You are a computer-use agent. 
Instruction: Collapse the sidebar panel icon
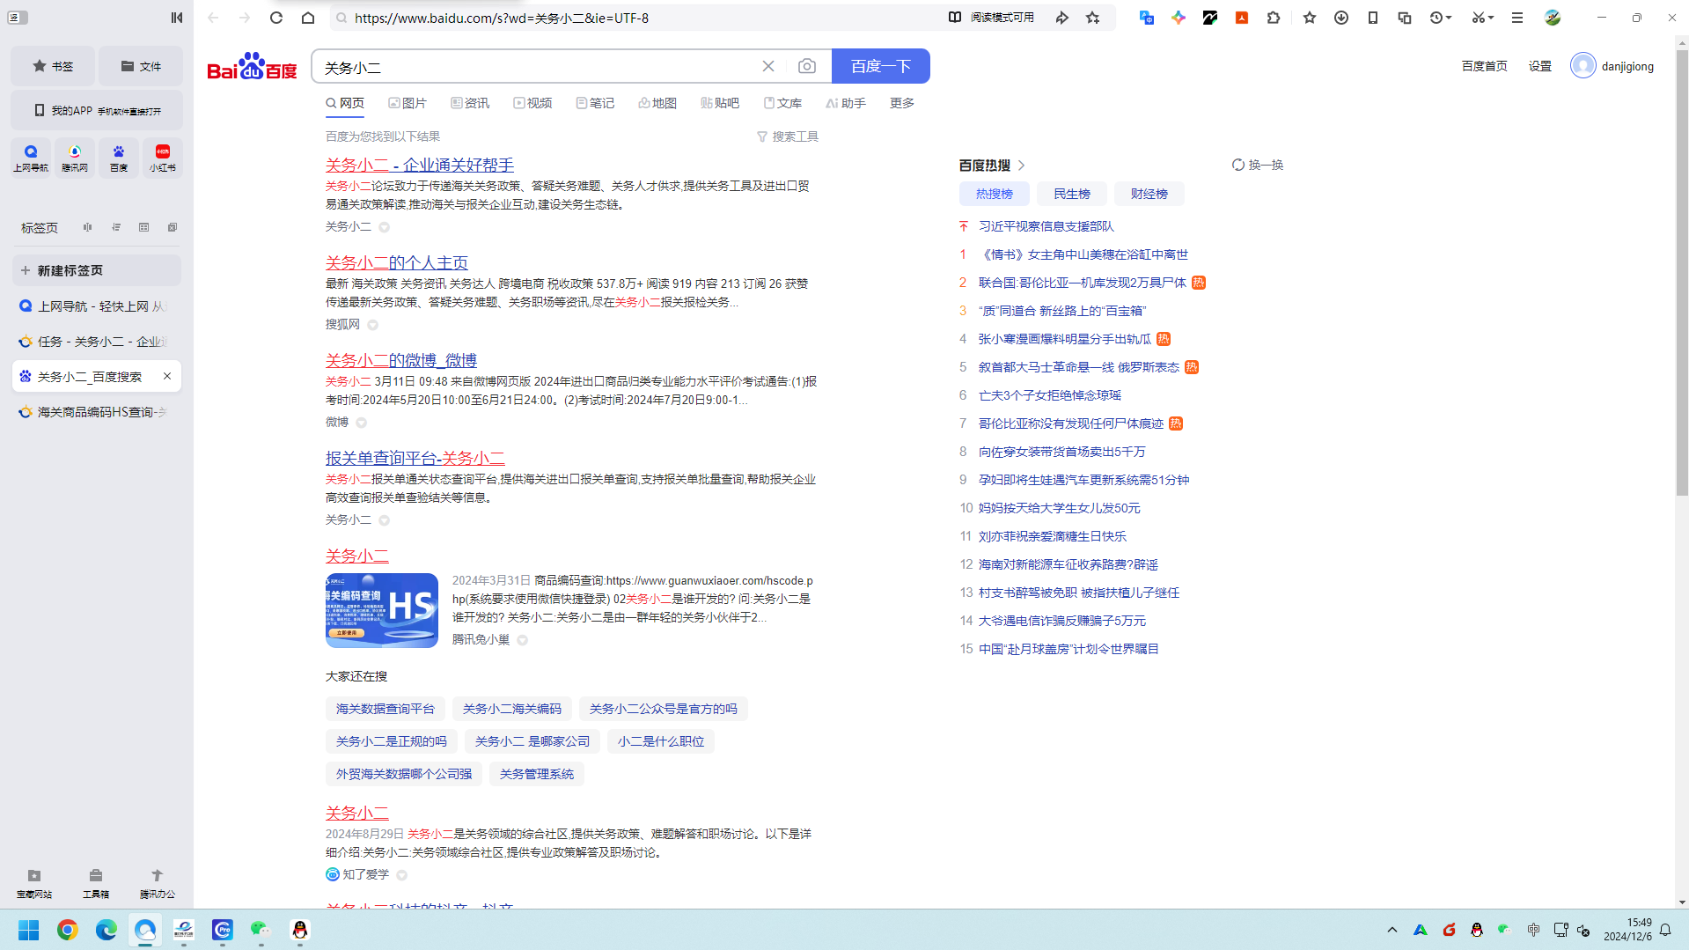(177, 18)
